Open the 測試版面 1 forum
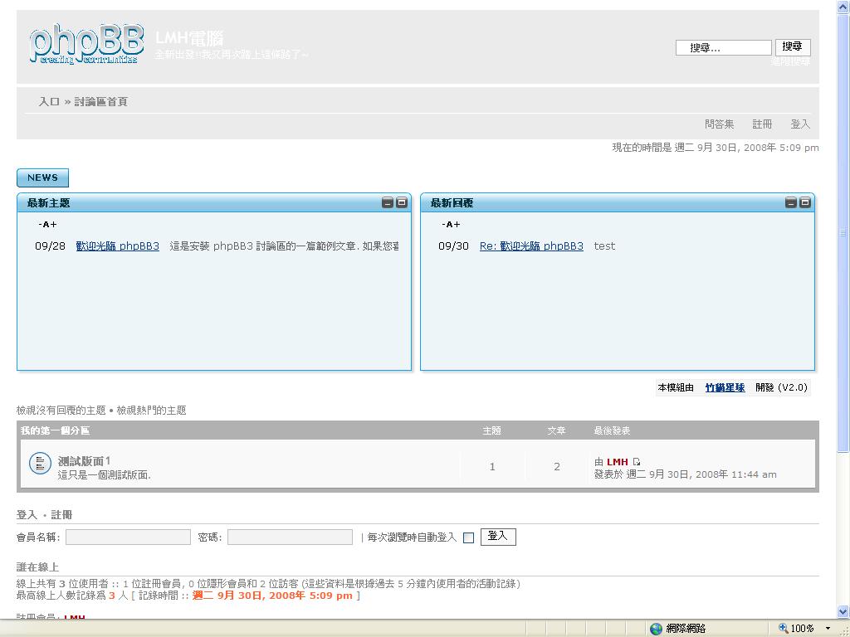This screenshot has width=850, height=637. click(84, 461)
